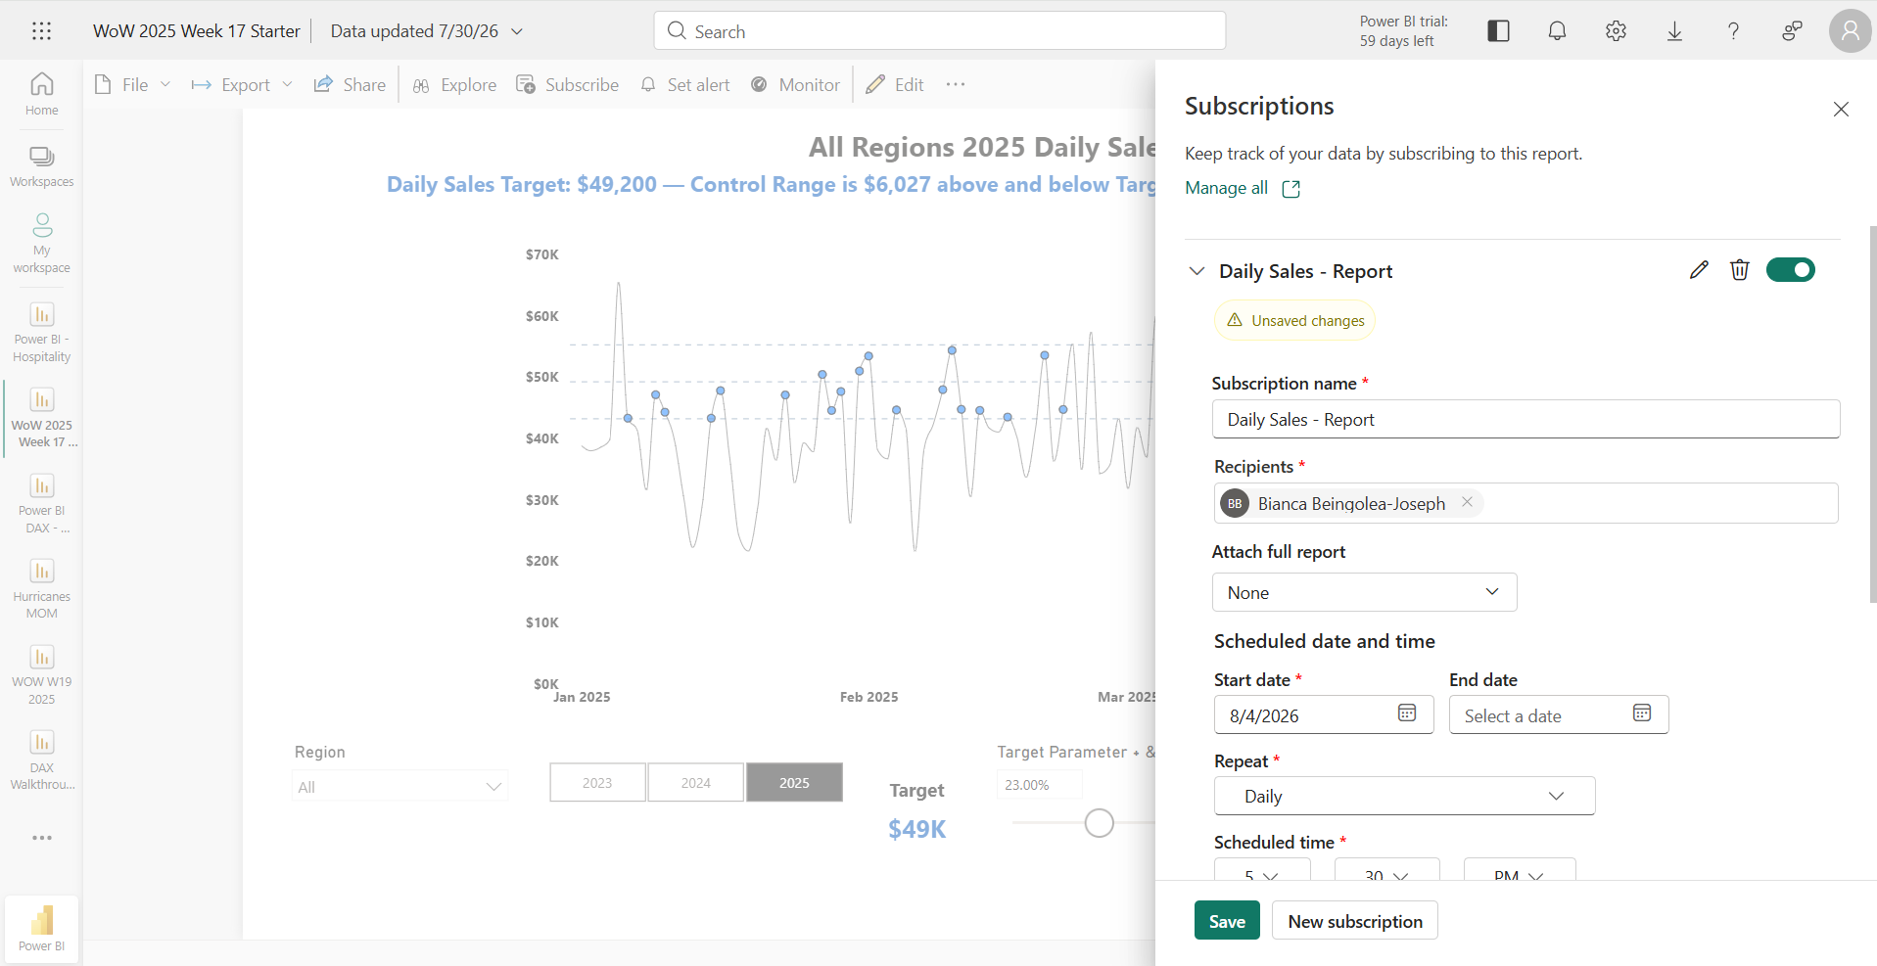Select the 2023 year slicer button

pyautogui.click(x=597, y=782)
